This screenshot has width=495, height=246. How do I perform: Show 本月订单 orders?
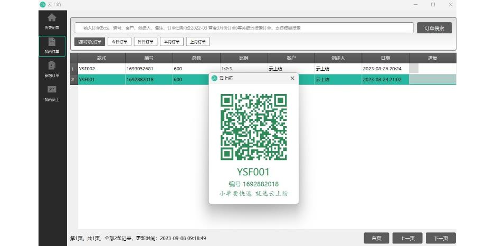click(x=171, y=42)
